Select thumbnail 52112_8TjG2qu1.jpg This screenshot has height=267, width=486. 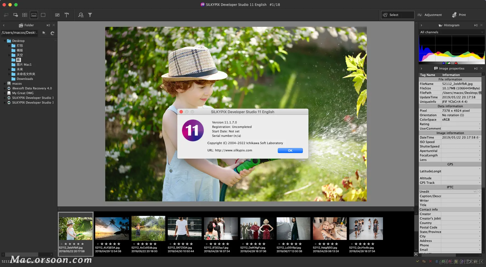click(221, 228)
